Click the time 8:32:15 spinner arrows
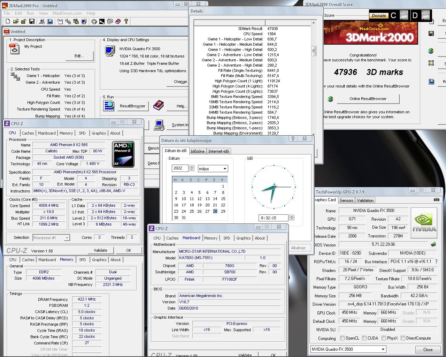Screen dimensions: 446x357 click(292, 218)
